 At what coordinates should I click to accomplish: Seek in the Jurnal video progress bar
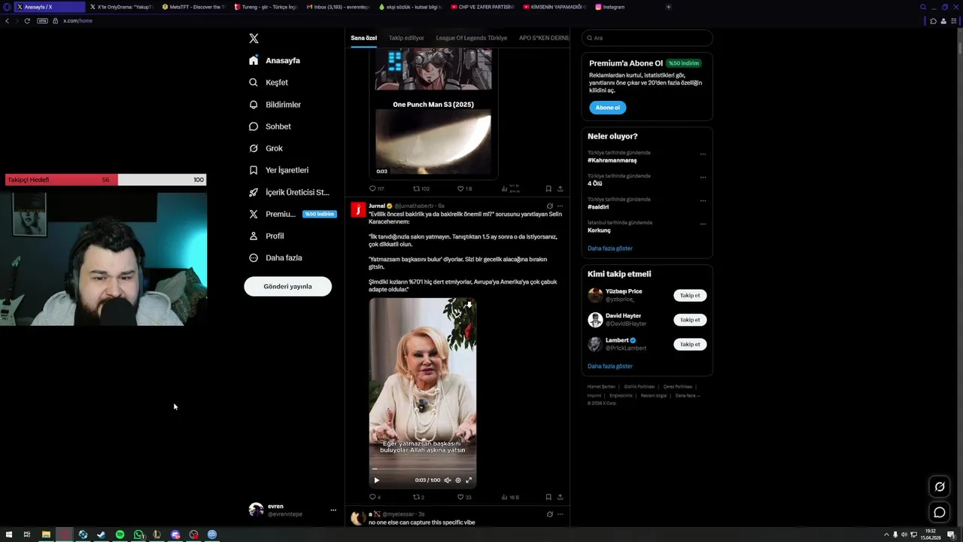423,469
